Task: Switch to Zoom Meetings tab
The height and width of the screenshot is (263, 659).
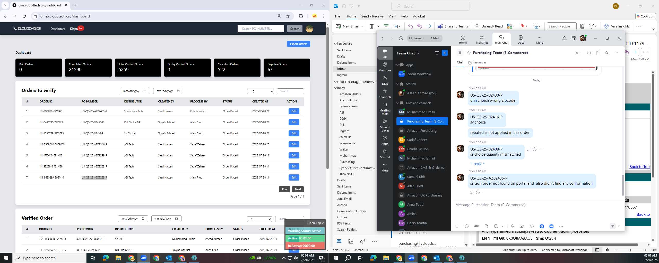Action: click(x=482, y=40)
